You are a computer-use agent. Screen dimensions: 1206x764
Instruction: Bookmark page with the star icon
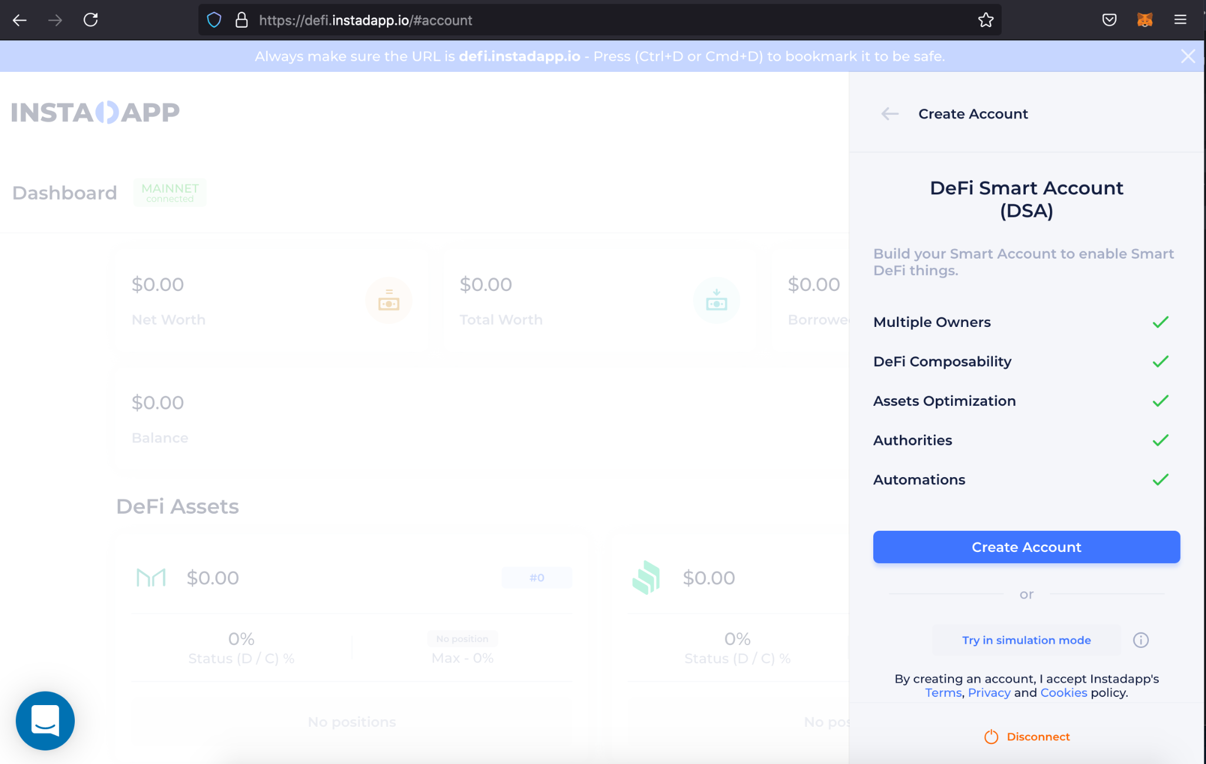(986, 20)
